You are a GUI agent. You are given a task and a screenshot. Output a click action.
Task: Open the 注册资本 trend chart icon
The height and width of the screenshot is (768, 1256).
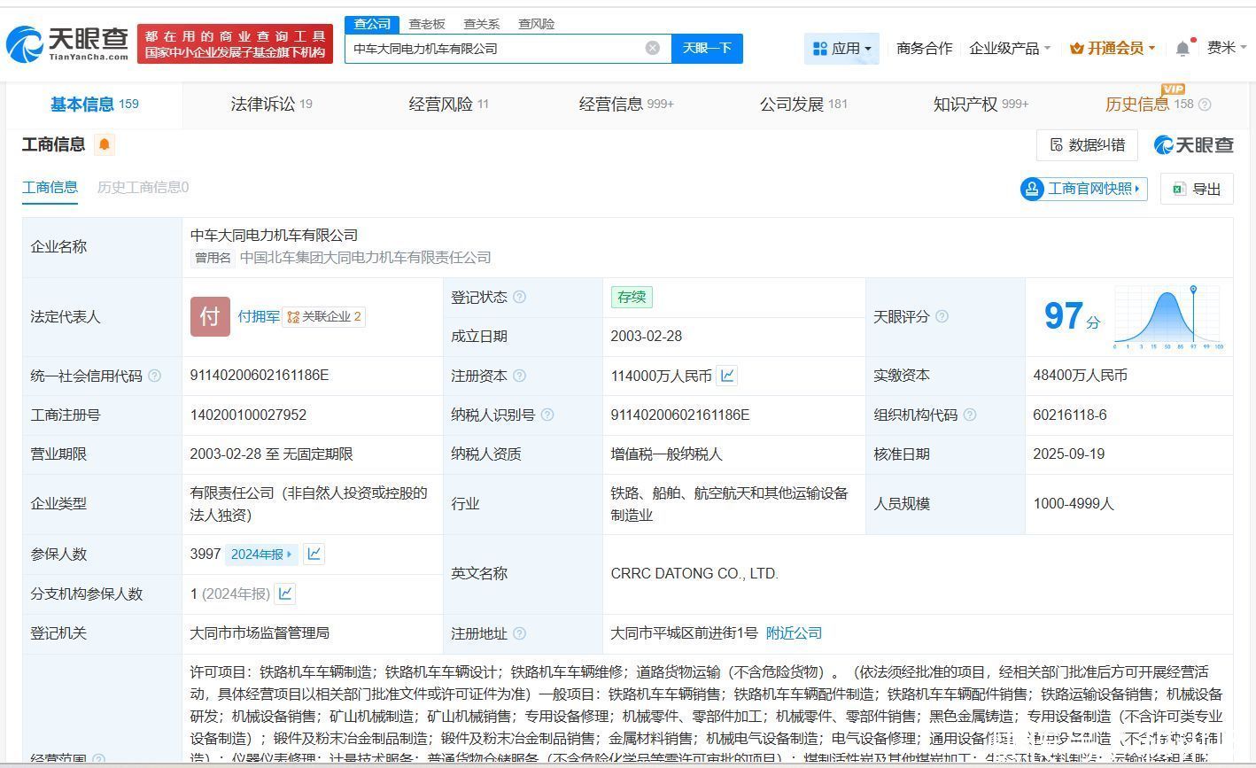[x=727, y=376]
